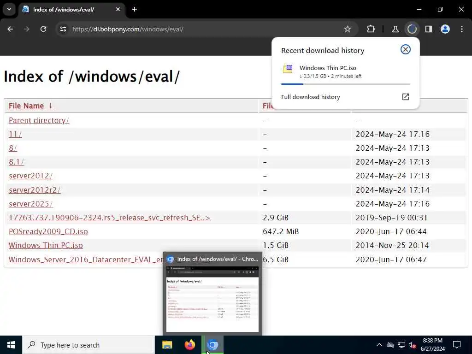The height and width of the screenshot is (354, 472).
Task: Reload the current page
Action: pos(43,29)
